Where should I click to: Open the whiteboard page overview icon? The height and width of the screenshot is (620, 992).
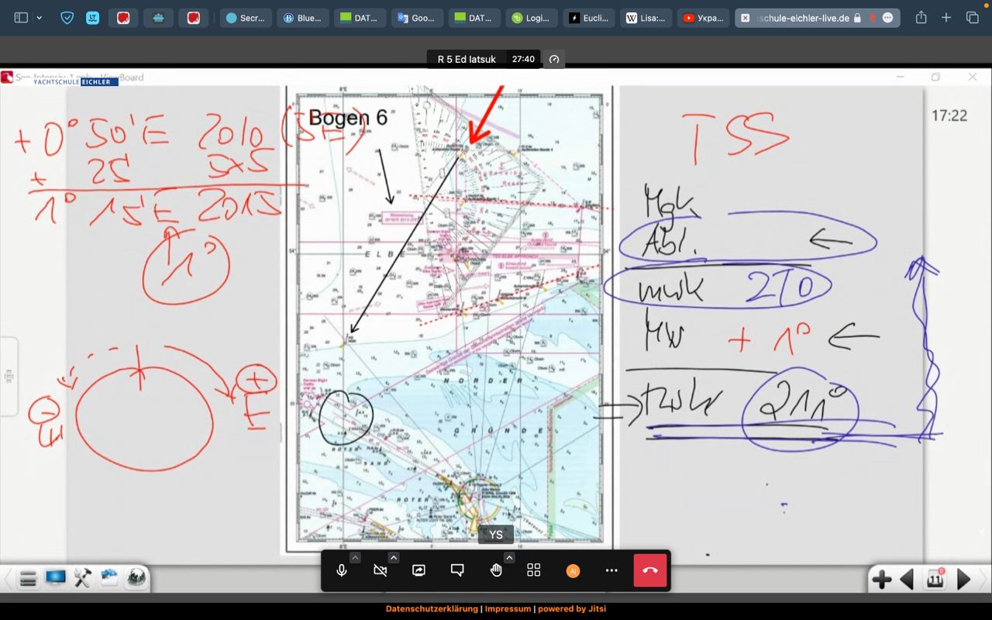(935, 578)
